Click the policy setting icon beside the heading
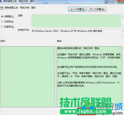This screenshot has height=116, width=124. pos(2,8)
